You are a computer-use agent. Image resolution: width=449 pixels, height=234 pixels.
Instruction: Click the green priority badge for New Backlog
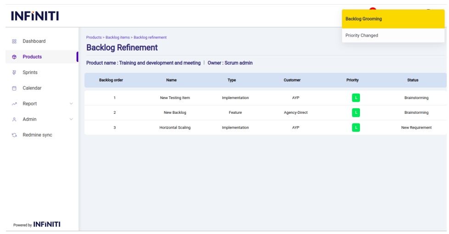[x=356, y=112]
